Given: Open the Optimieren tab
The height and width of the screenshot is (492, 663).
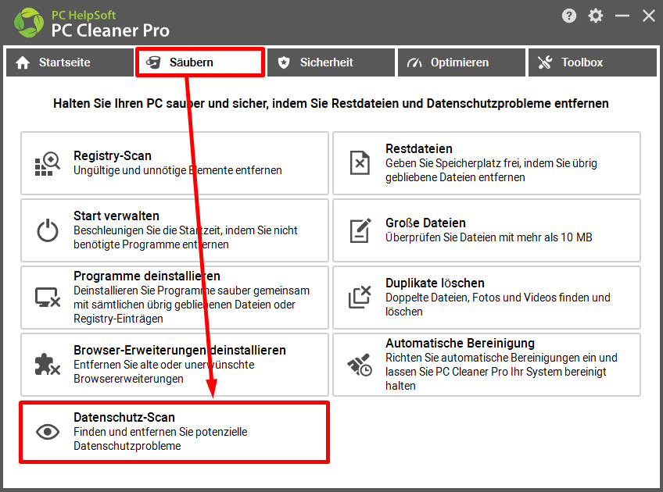Looking at the screenshot, I should tap(461, 62).
